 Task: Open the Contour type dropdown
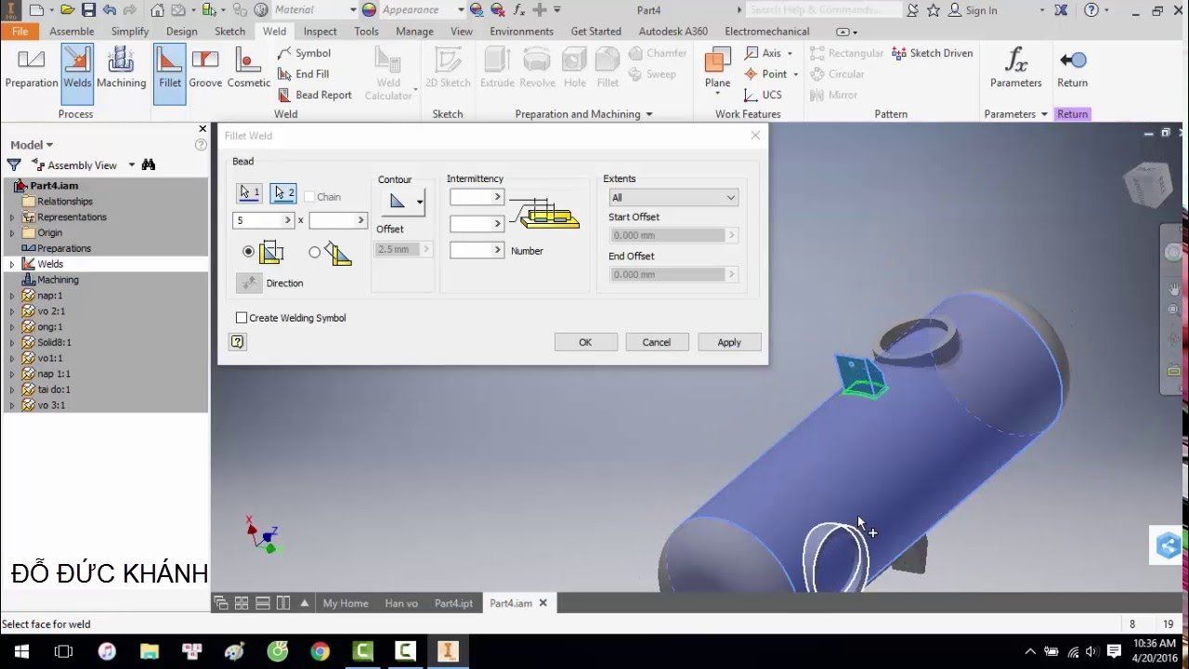point(419,202)
